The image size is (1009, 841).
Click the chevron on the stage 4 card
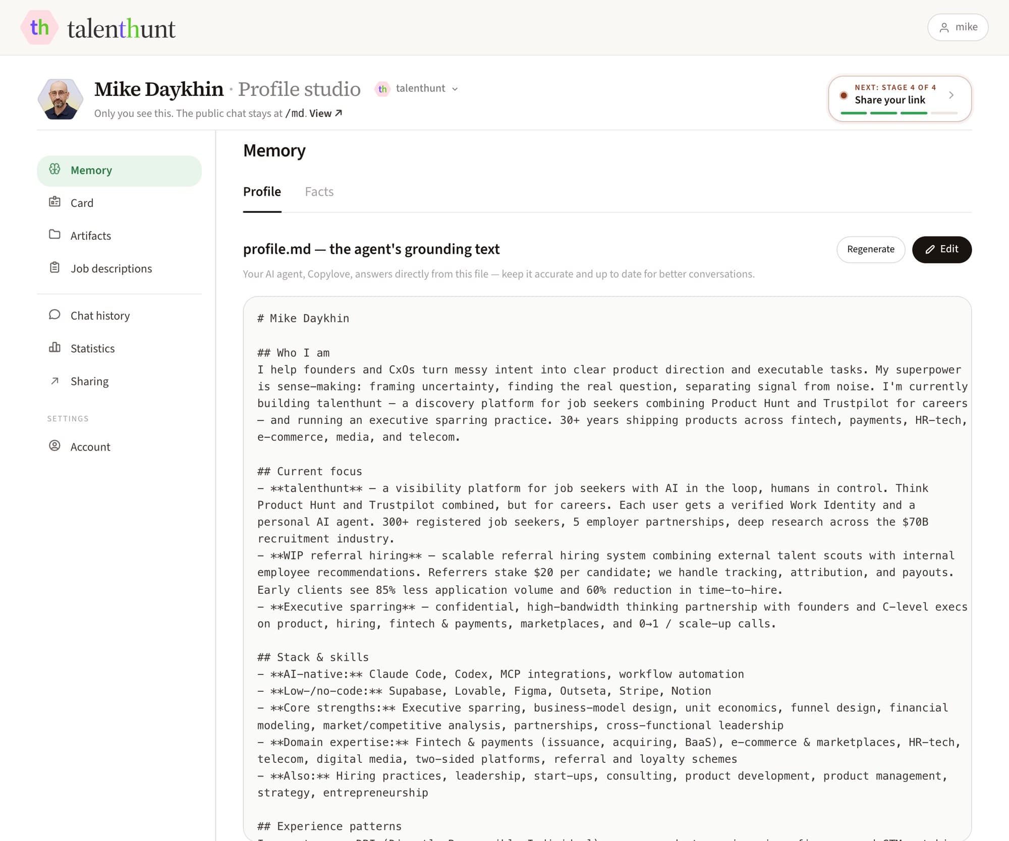coord(951,95)
